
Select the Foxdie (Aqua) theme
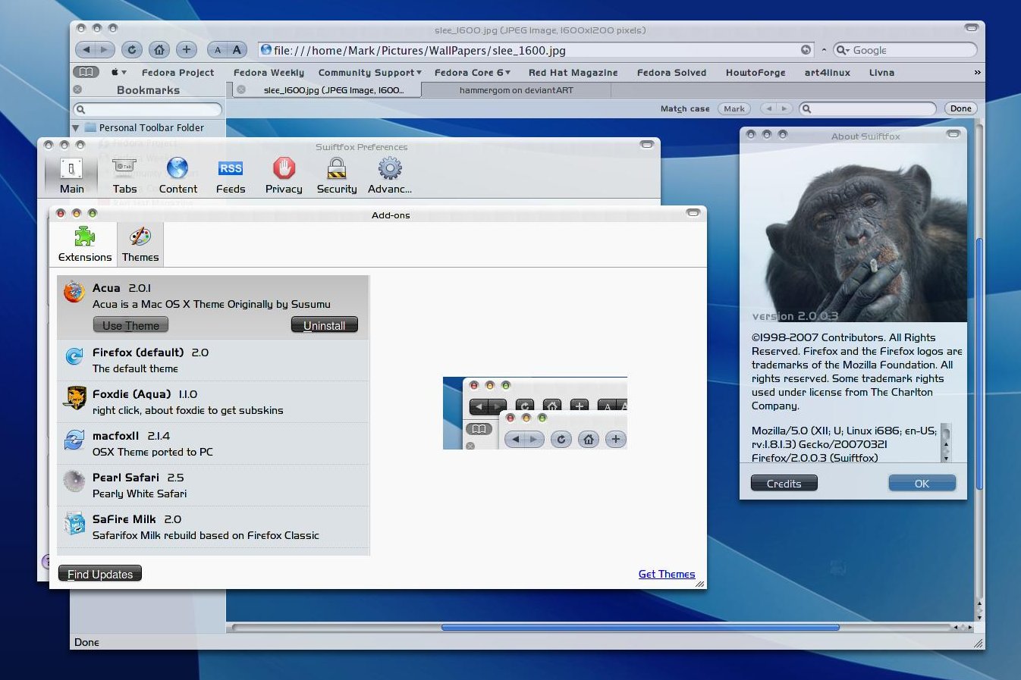coord(213,402)
